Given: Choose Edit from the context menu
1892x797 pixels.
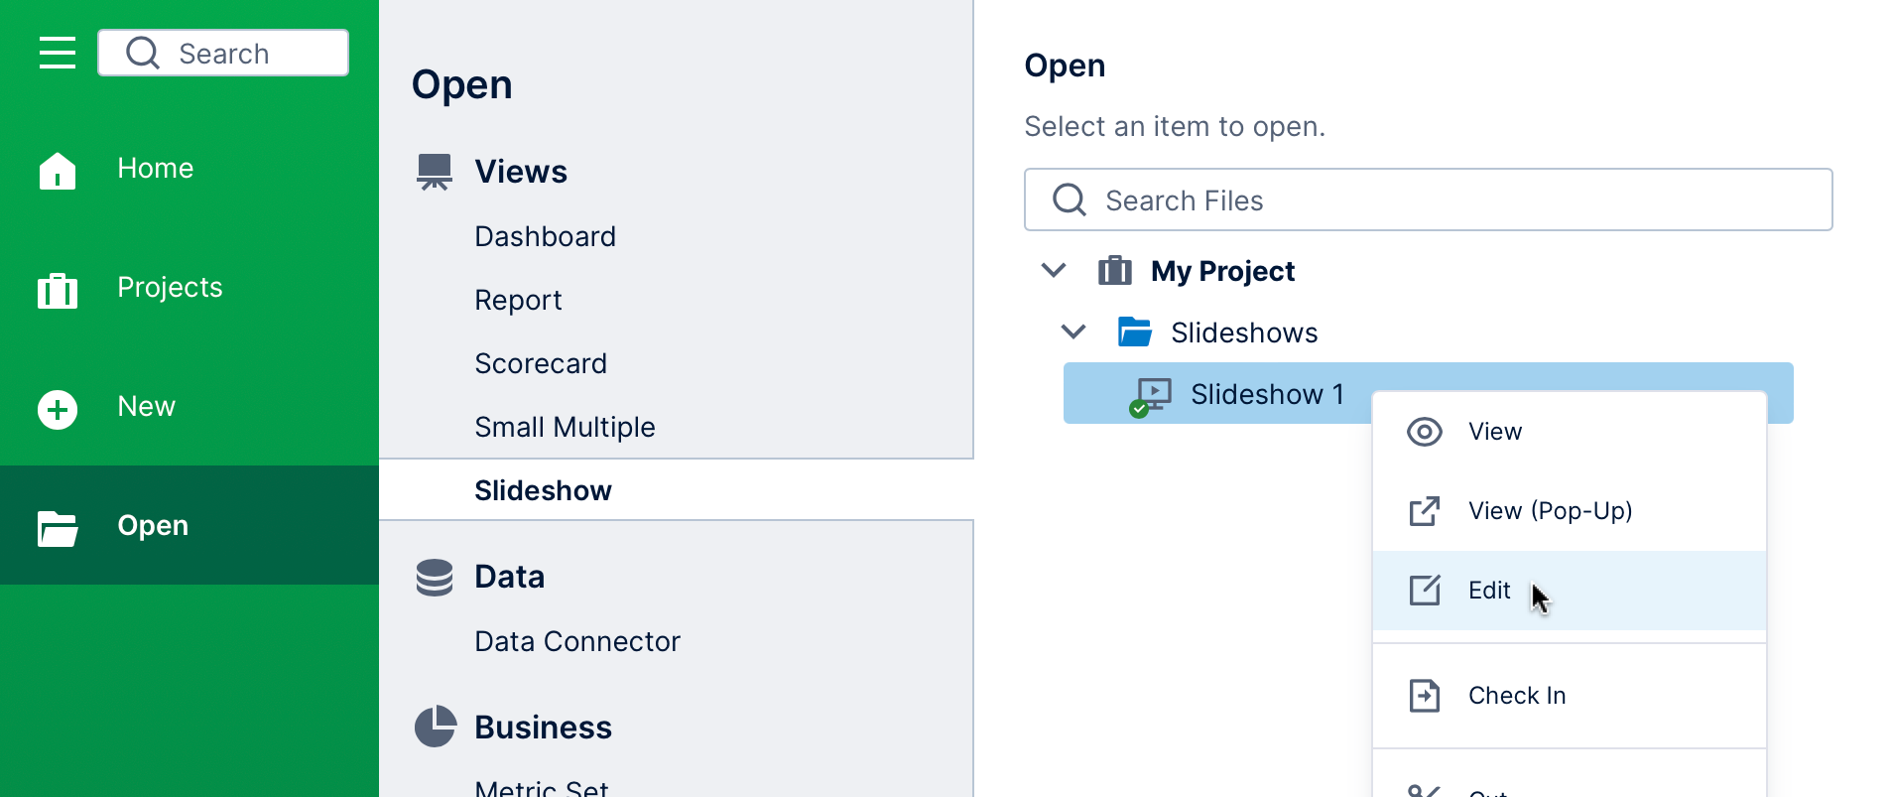Looking at the screenshot, I should (x=1489, y=591).
